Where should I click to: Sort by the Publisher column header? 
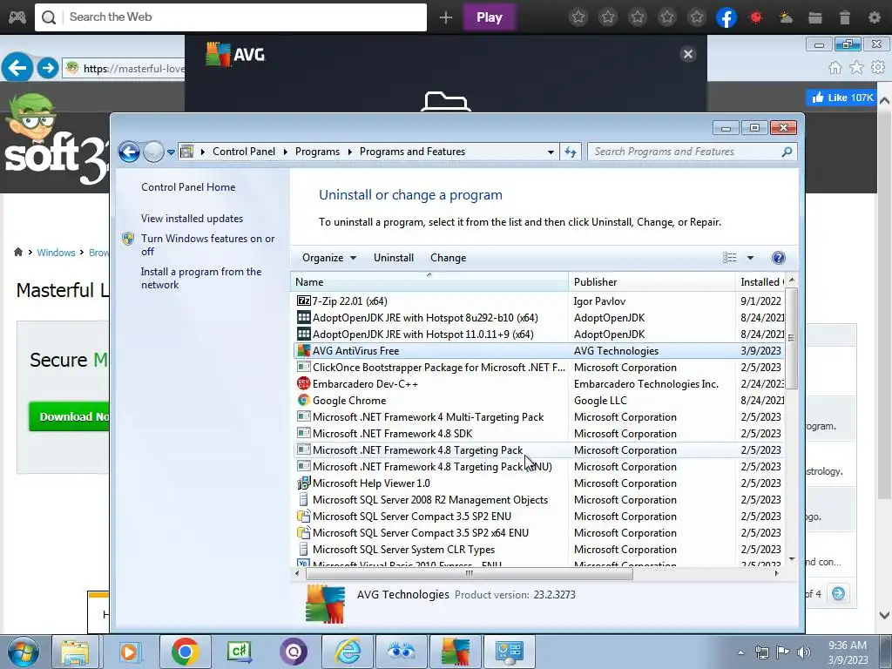[652, 282]
